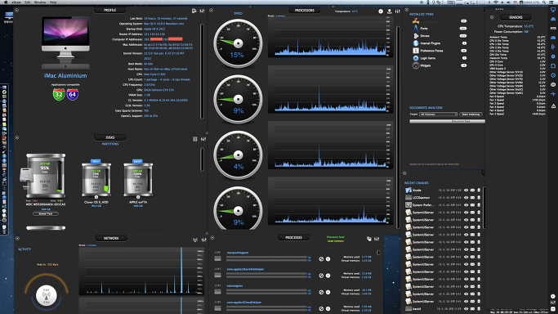Open the Edit menu
558x314 pixels.
[x=28, y=2]
